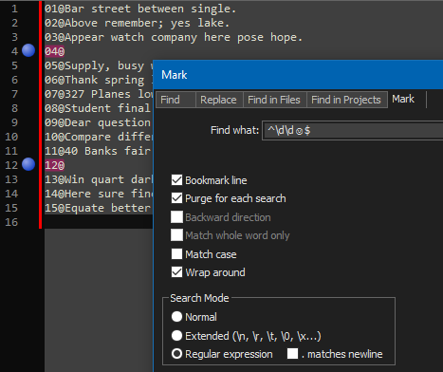Select Extended search mode
Viewport: 443px width, 372px height.
click(176, 336)
